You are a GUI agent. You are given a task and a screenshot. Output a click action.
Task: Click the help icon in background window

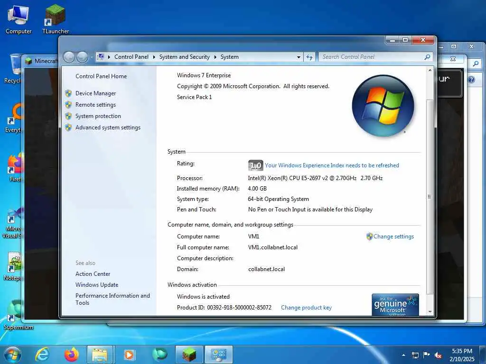(471, 80)
